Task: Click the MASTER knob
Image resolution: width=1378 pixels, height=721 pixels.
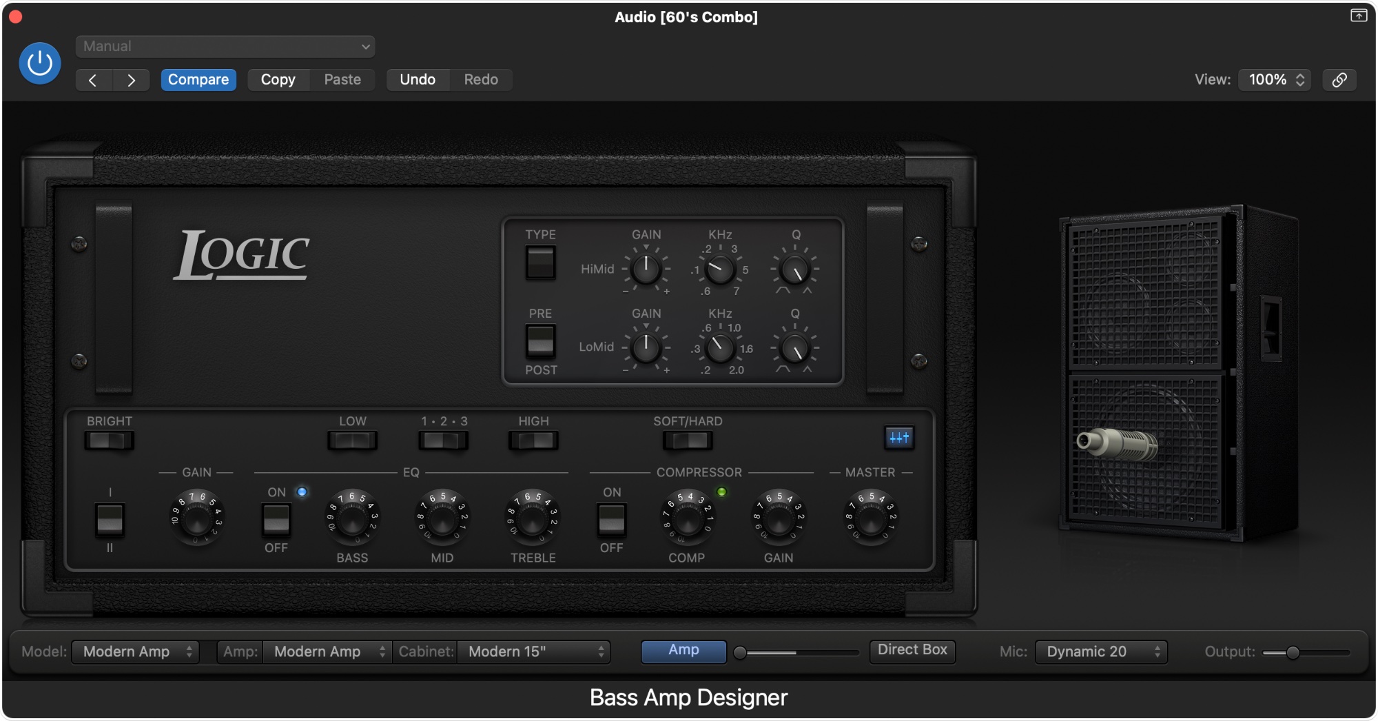Action: 871,518
